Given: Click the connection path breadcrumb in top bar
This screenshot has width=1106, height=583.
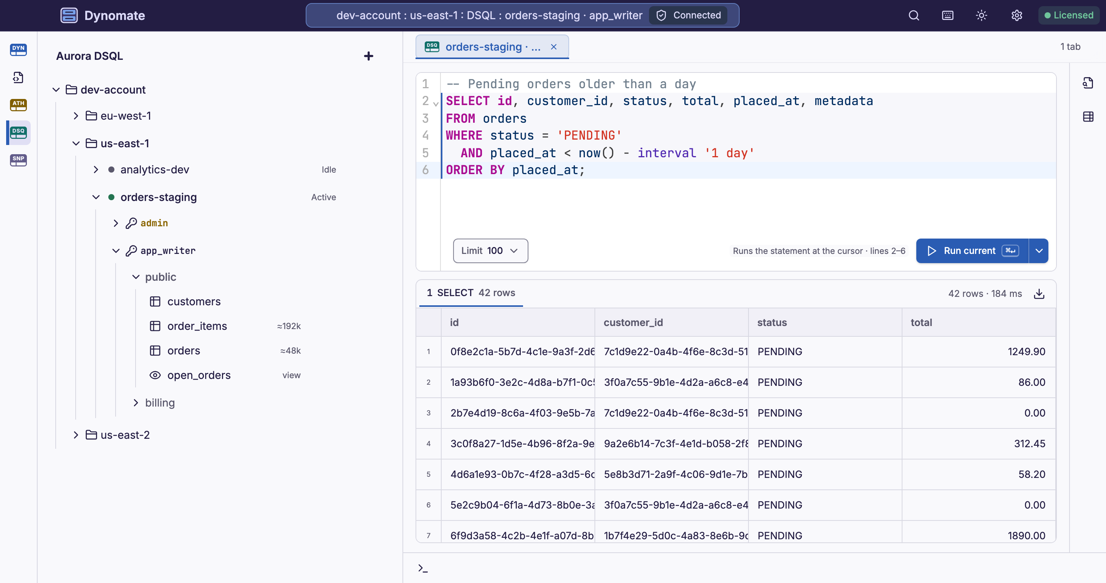Looking at the screenshot, I should coord(489,15).
